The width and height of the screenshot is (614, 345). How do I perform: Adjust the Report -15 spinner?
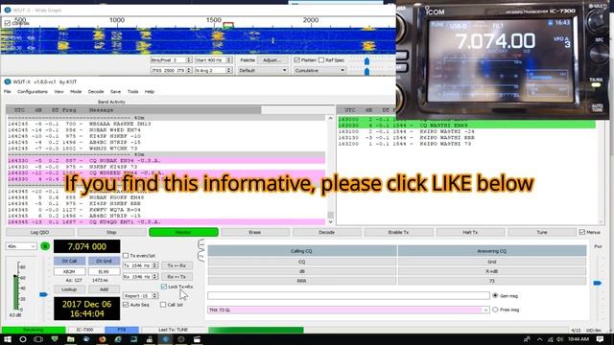click(x=154, y=296)
